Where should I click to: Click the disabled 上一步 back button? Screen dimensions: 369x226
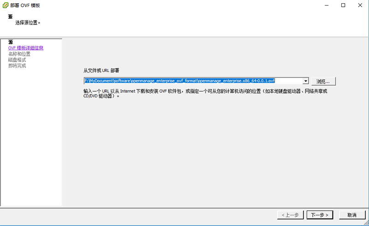tap(290, 215)
